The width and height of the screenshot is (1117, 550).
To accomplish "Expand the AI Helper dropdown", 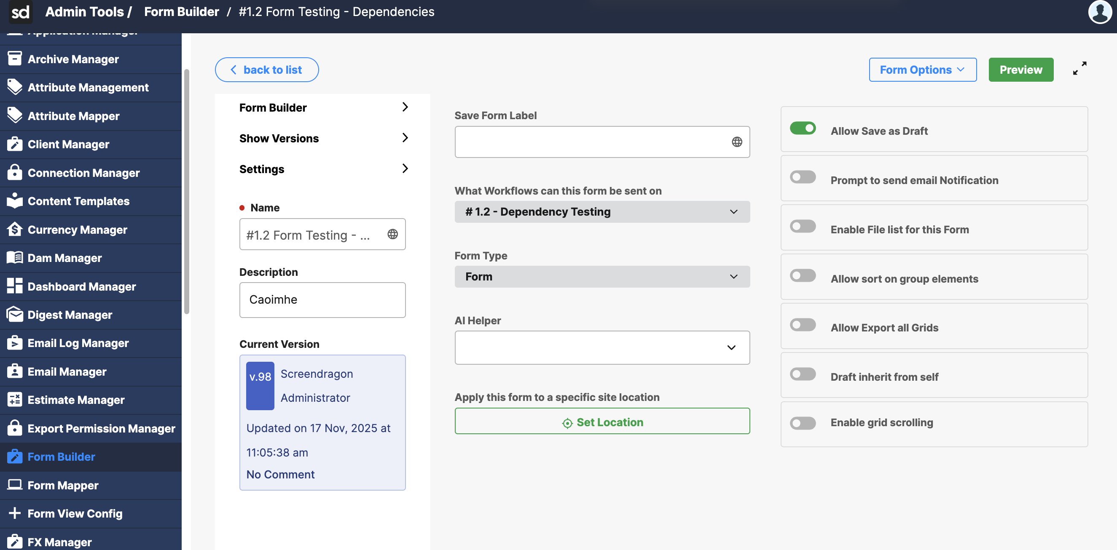I will click(602, 347).
